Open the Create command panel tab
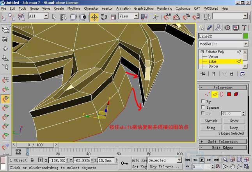This screenshot has width=252, height=172. (202, 28)
